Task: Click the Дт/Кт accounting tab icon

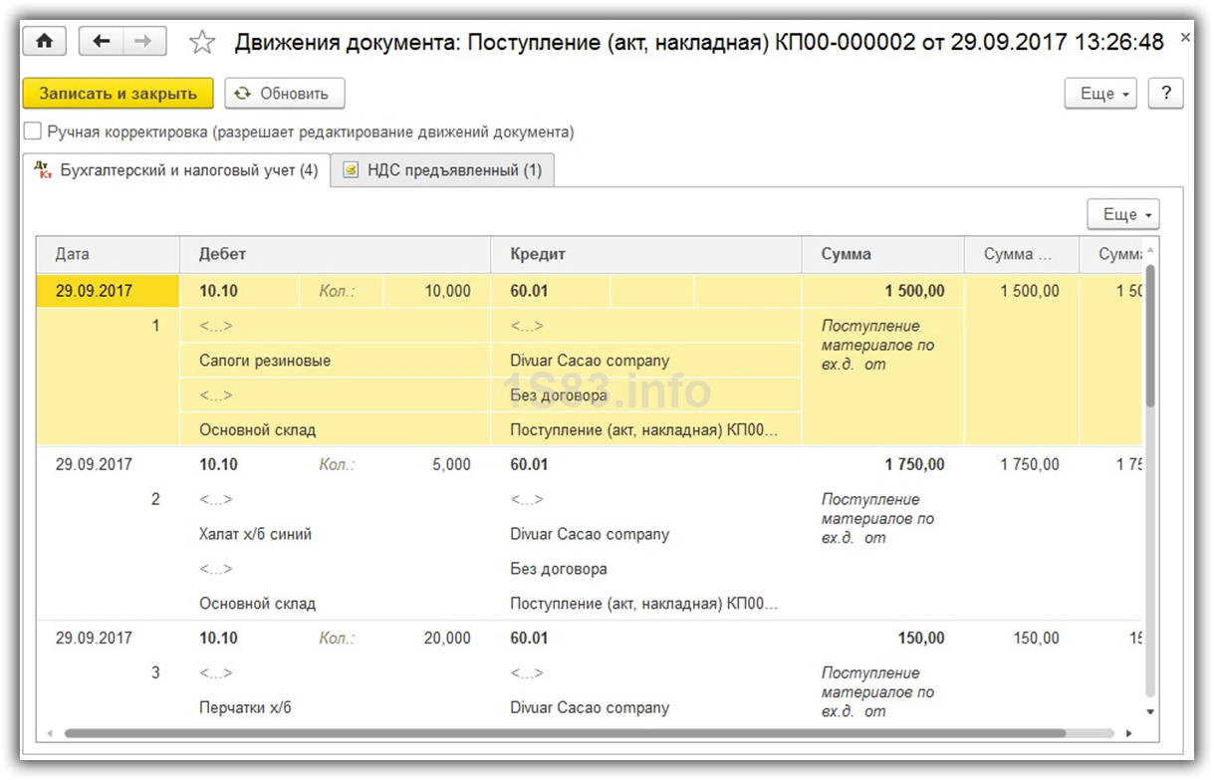Action: (x=43, y=170)
